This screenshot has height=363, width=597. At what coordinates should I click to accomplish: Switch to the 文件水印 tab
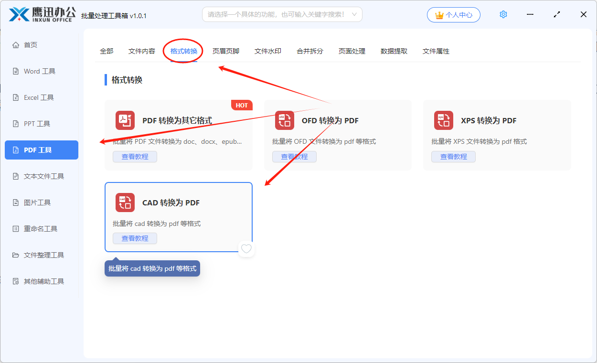[267, 51]
